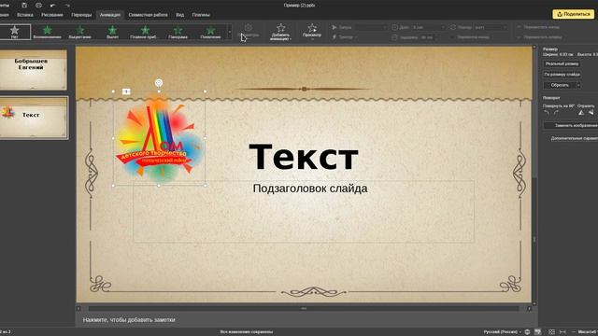Rotate image 90° clockwise icon
The height and width of the screenshot is (336, 598).
557,113
